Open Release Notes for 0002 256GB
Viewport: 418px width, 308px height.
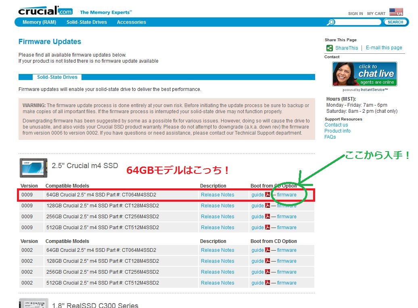217,272
